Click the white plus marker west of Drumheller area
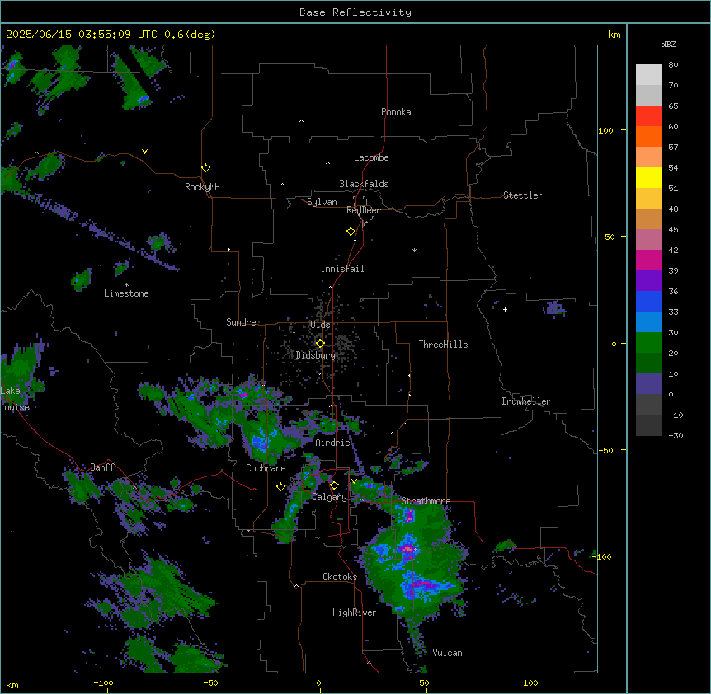711x694 pixels. point(505,309)
